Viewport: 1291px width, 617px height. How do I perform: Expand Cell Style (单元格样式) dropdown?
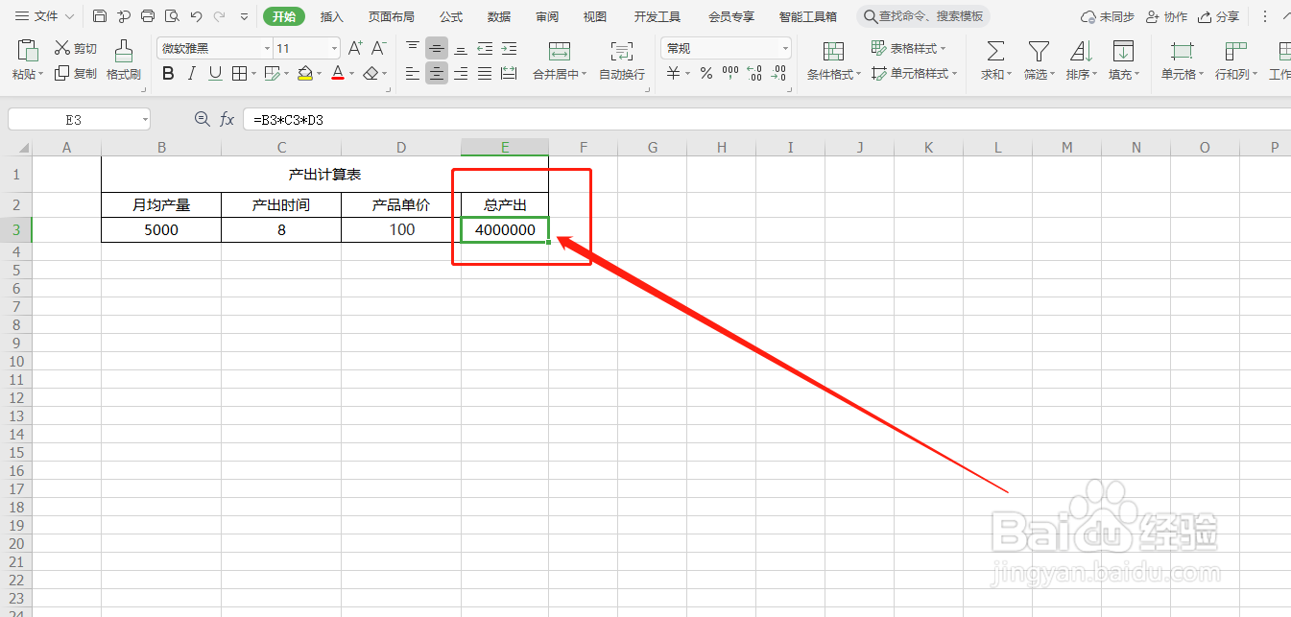(x=954, y=74)
